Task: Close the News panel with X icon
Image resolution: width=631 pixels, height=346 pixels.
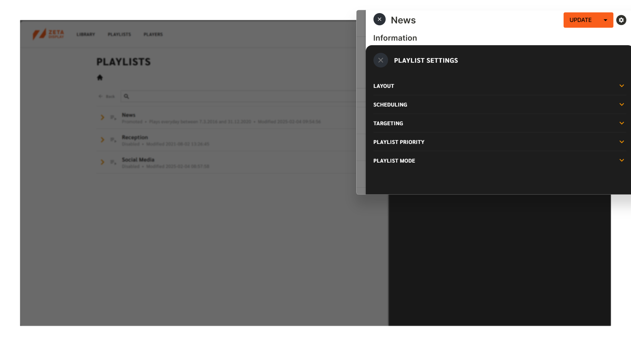Action: (379, 19)
